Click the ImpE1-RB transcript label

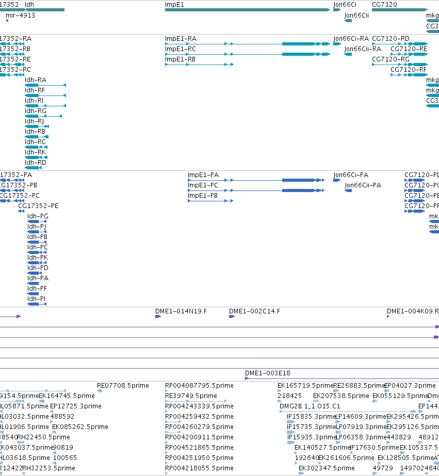[180, 59]
